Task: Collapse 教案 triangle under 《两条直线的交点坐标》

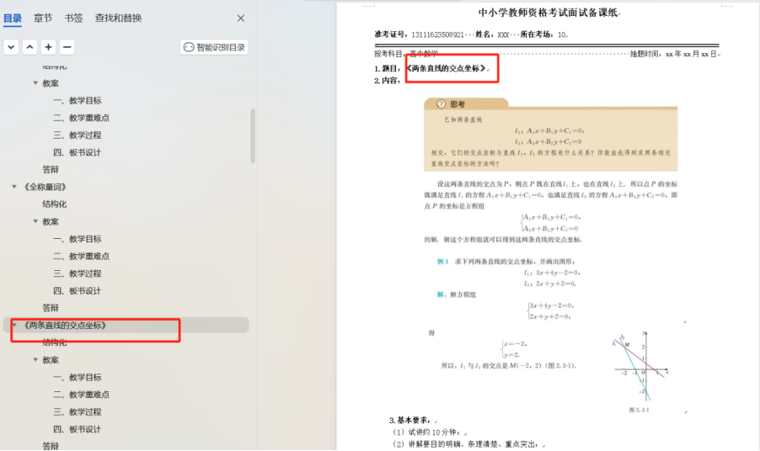Action: tap(35, 359)
